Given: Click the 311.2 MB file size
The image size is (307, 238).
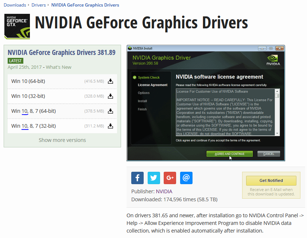Looking at the screenshot, I should (x=94, y=126).
